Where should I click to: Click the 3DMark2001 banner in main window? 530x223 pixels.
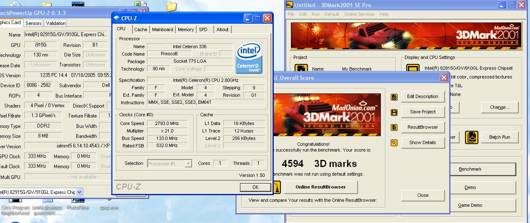(x=406, y=36)
